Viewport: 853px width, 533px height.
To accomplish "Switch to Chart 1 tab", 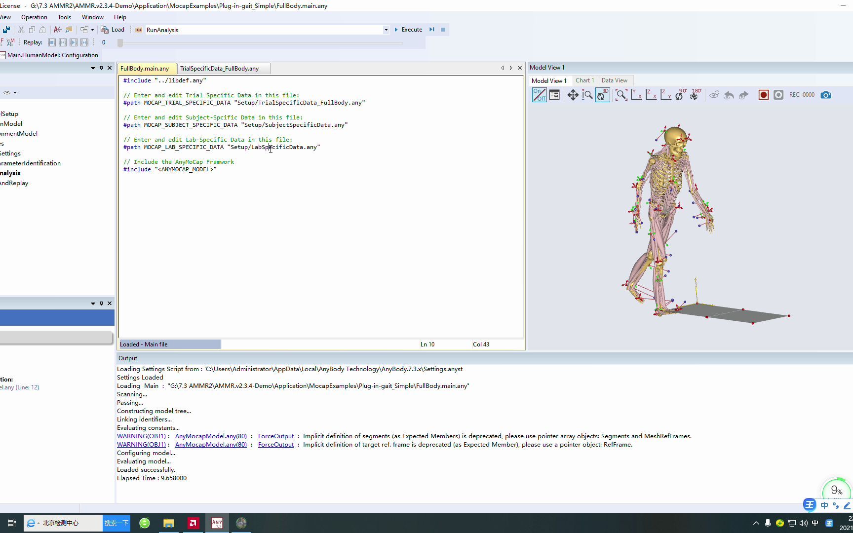I will coord(584,80).
